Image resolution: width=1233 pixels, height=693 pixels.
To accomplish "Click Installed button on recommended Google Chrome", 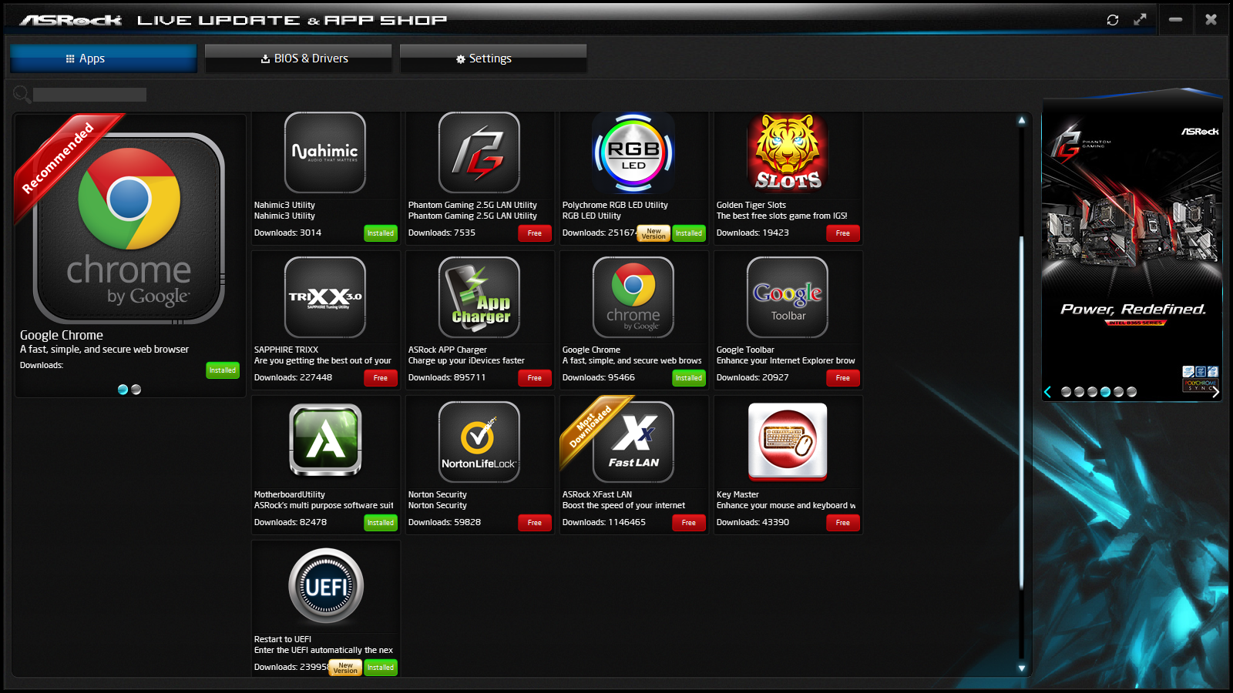I will [223, 370].
